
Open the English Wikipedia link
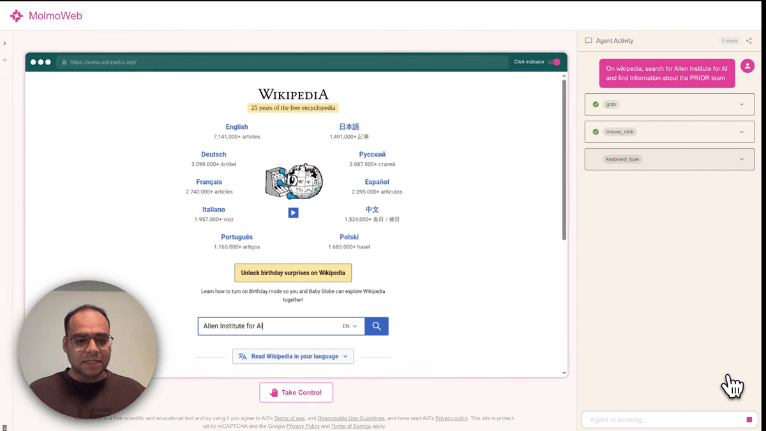(237, 127)
